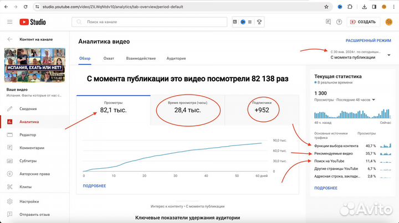This screenshot has height=223, width=399.
Task: Click the site info icon in the address bar
Action: [38, 7]
